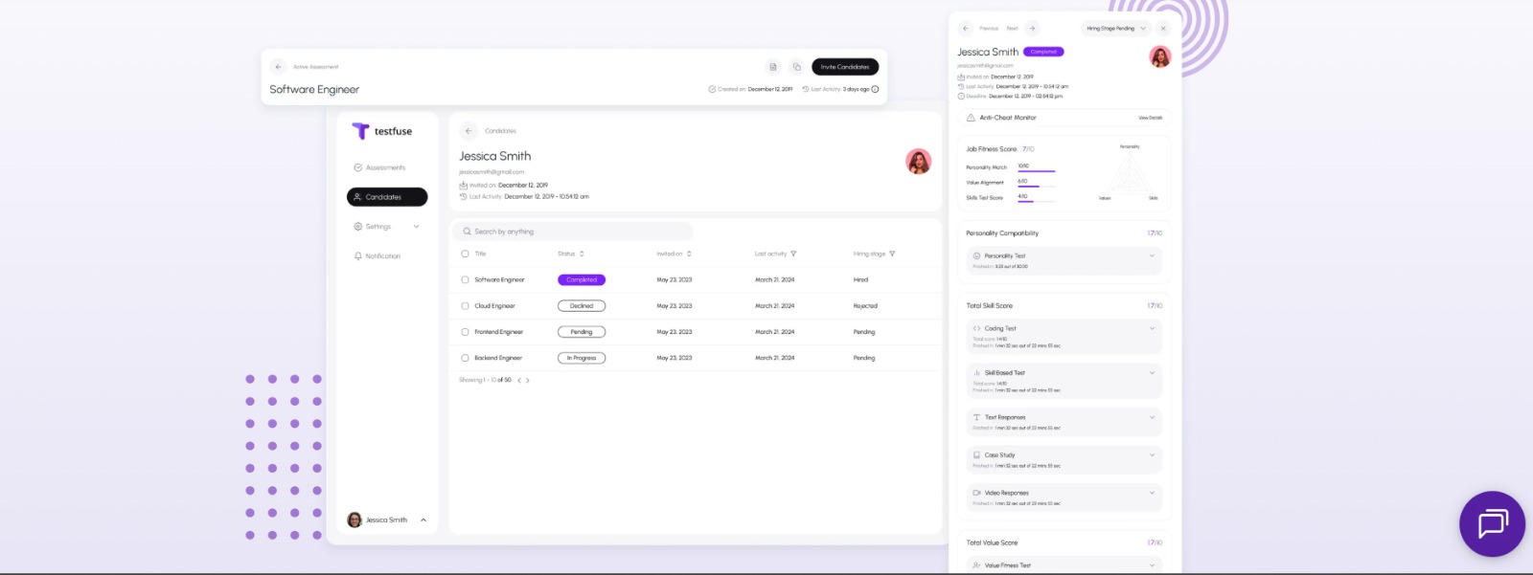Click the copy icon next to Invite Candidates
The height and width of the screenshot is (575, 1533).
click(x=796, y=67)
